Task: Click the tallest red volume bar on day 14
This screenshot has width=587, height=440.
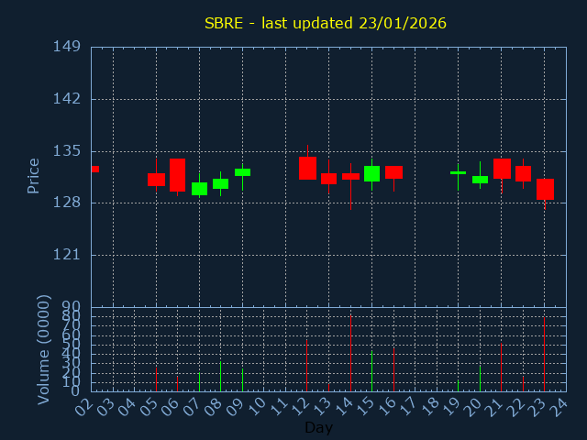Action: [x=350, y=353]
